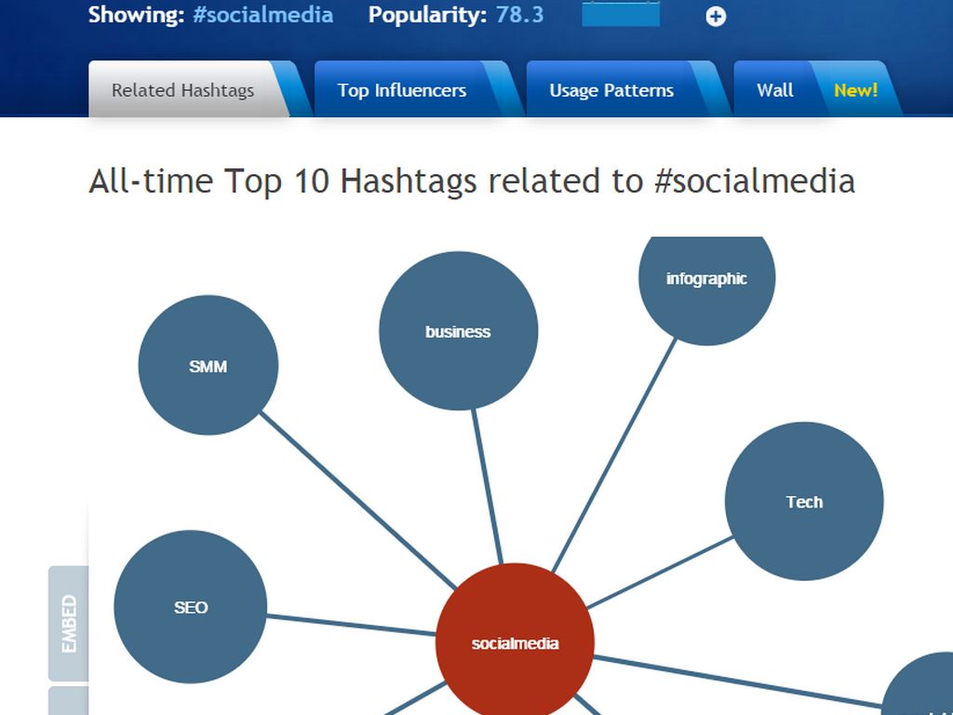
Task: Click the #socialmedia hashtag in the header
Action: tap(262, 15)
